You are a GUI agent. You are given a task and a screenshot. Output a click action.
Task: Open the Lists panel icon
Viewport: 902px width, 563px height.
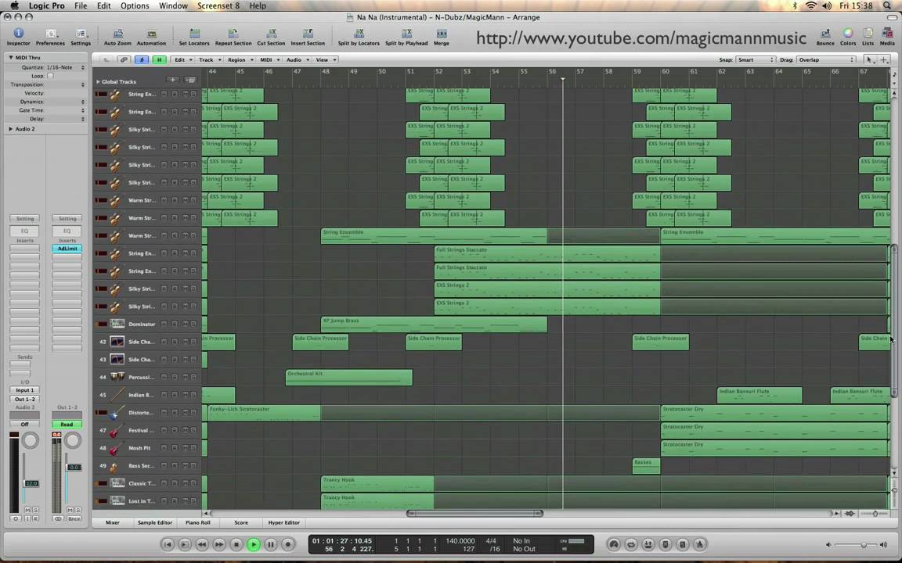[x=868, y=34]
